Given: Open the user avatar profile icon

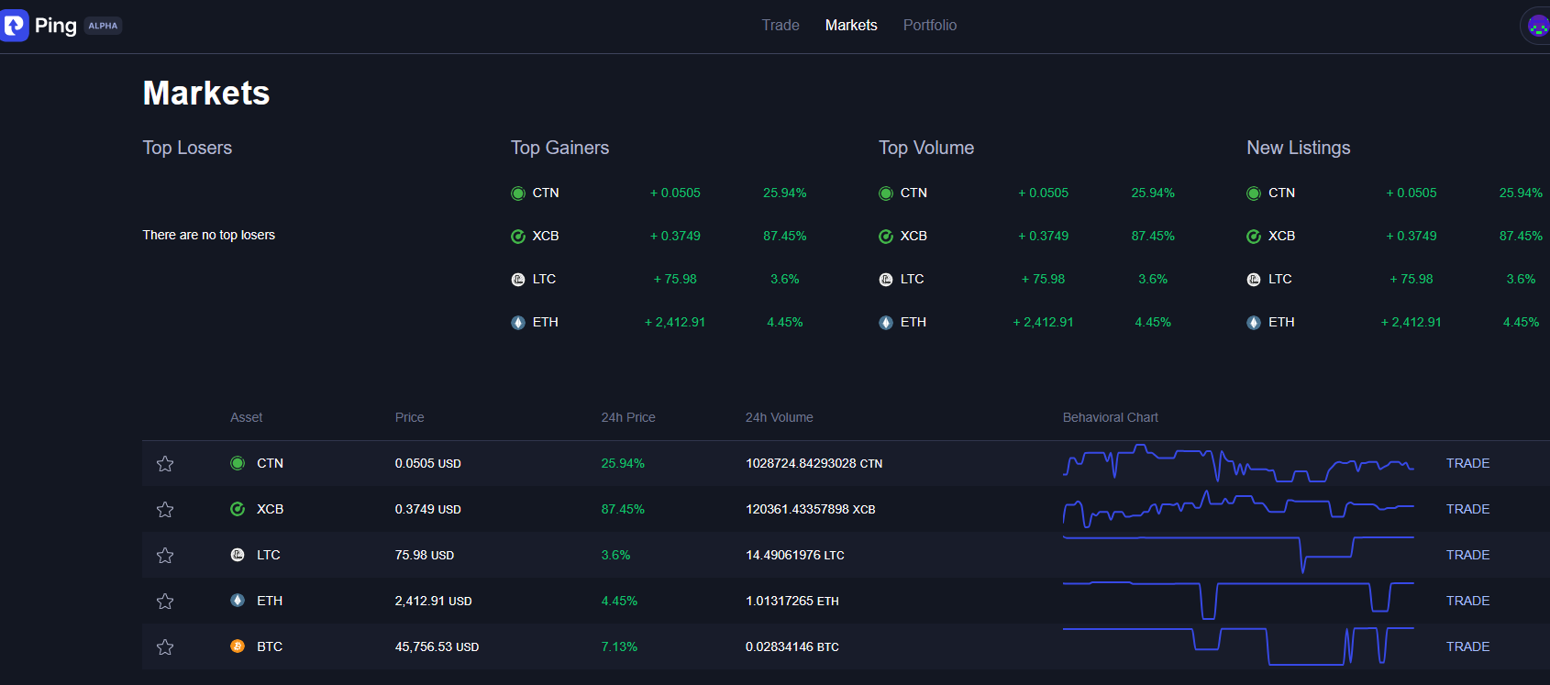Looking at the screenshot, I should (x=1537, y=26).
